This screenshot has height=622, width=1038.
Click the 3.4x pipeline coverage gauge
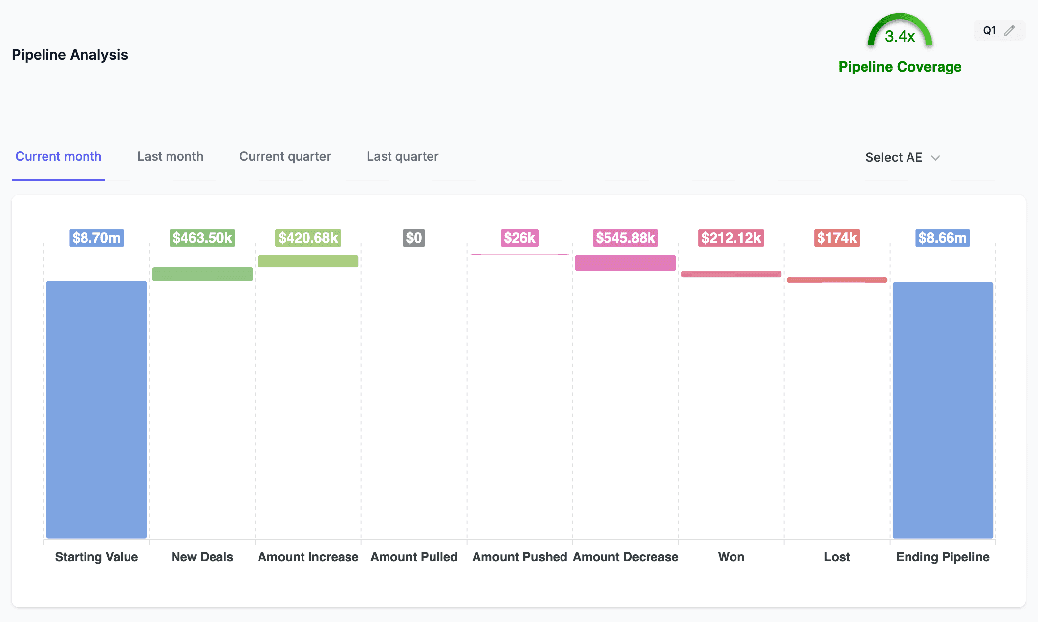pos(900,32)
